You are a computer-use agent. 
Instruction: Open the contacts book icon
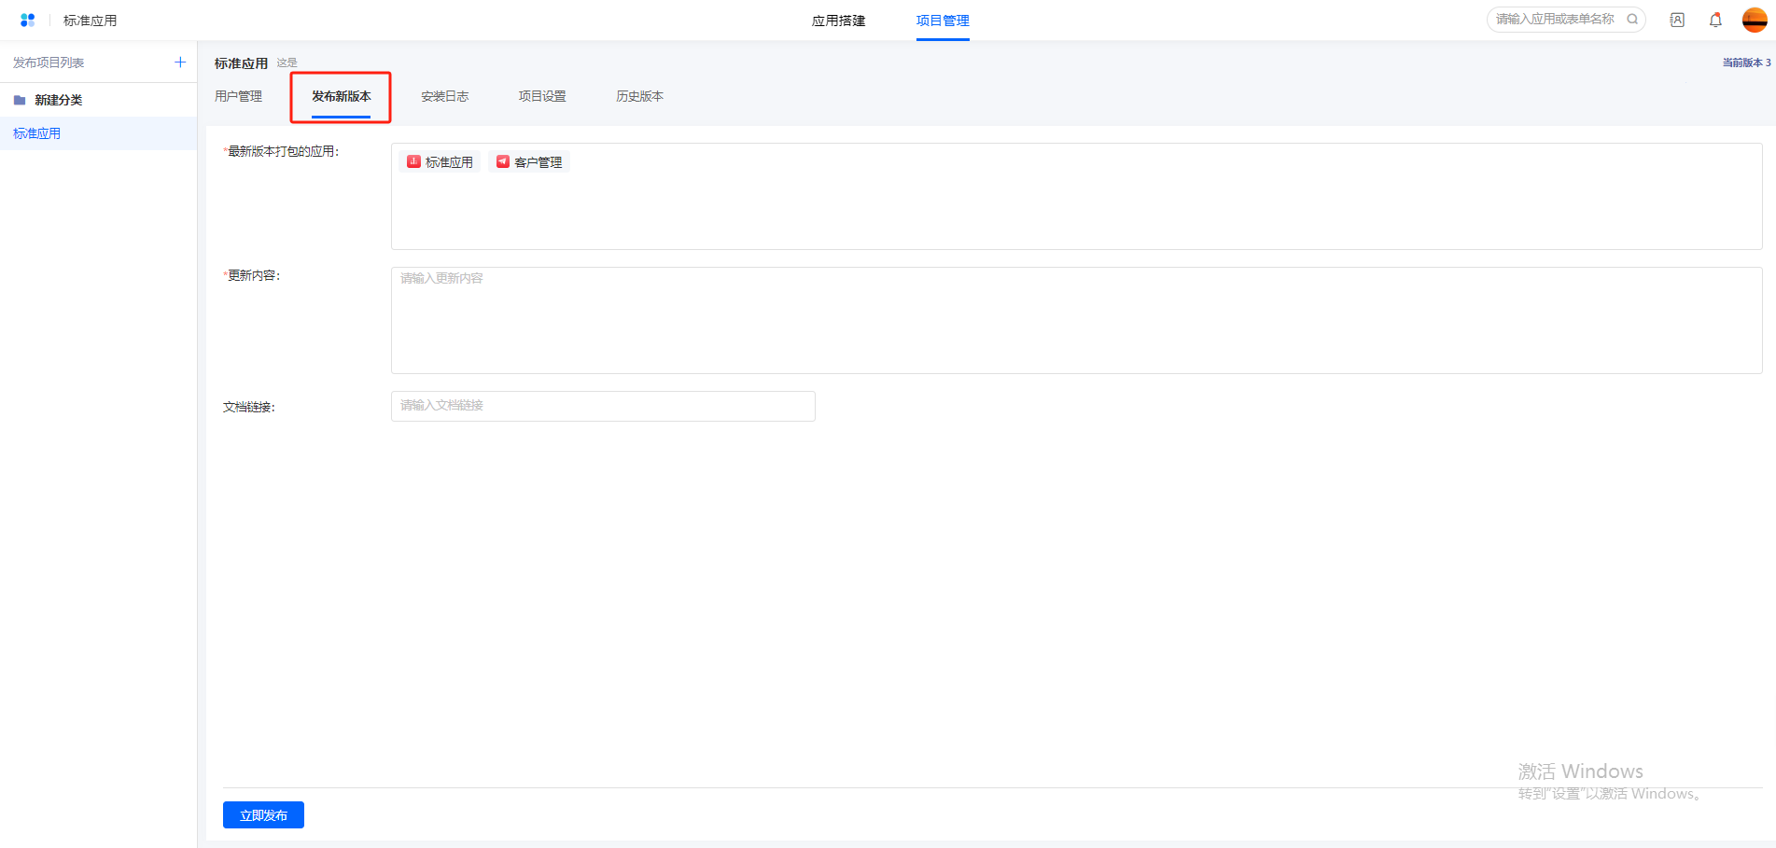(x=1677, y=20)
